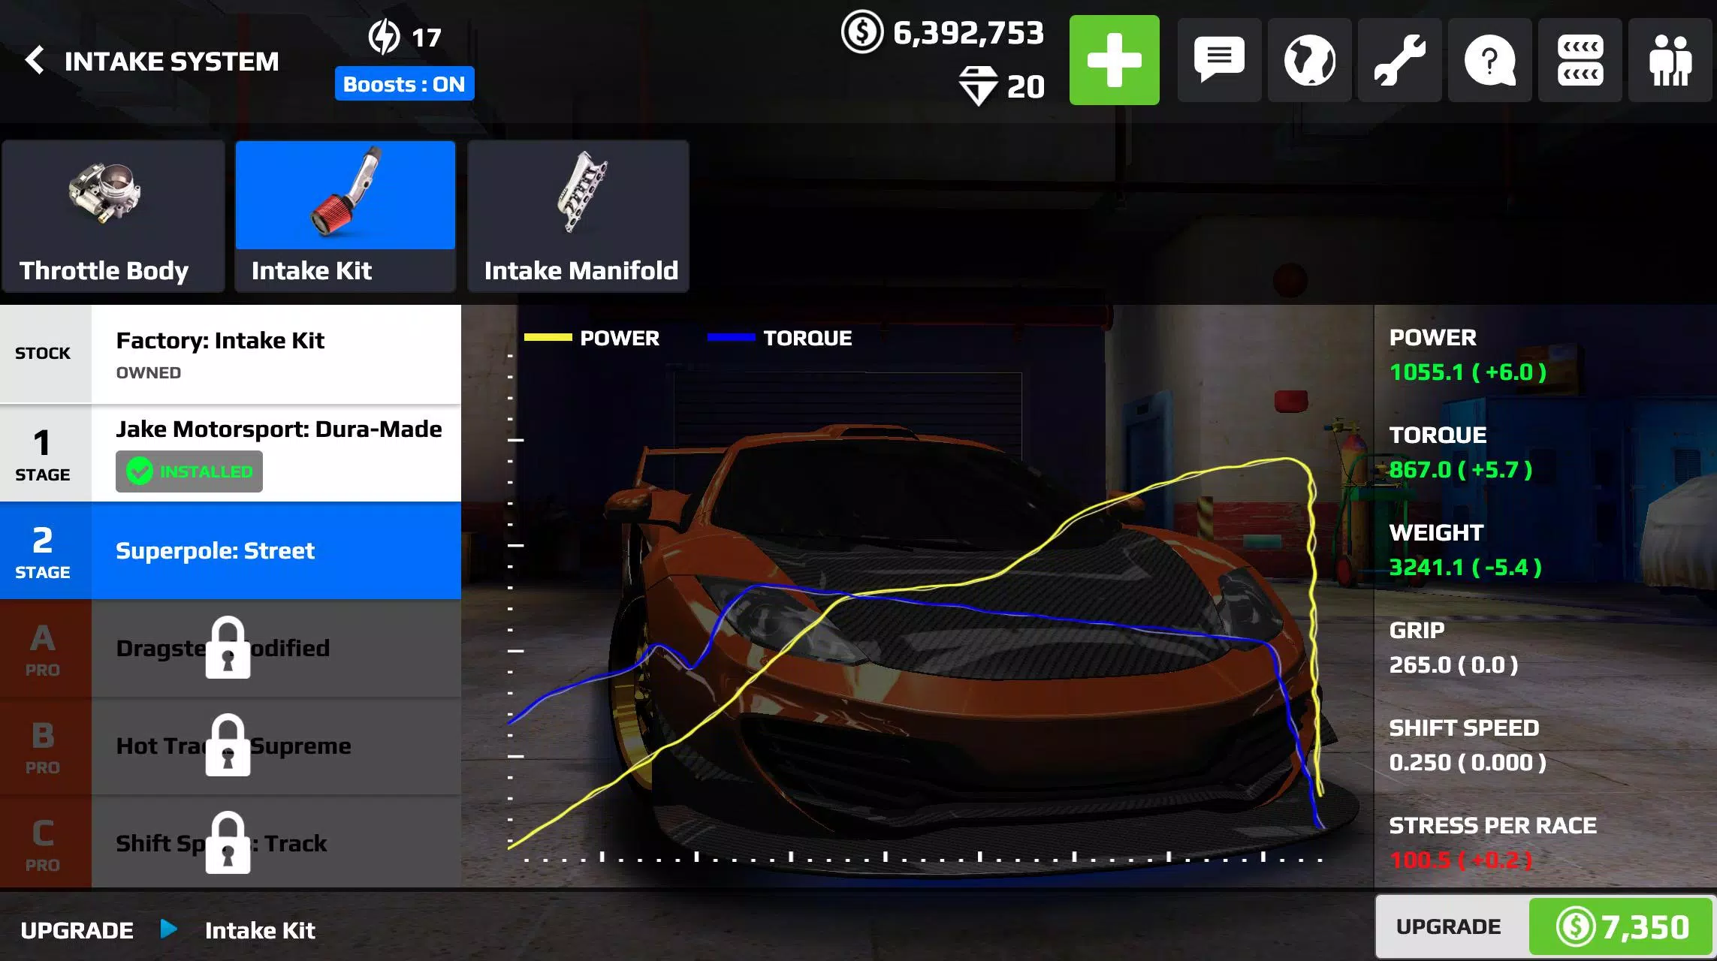Click the add currency plus button
Screen dimensions: 1717x961
pyautogui.click(x=1113, y=60)
